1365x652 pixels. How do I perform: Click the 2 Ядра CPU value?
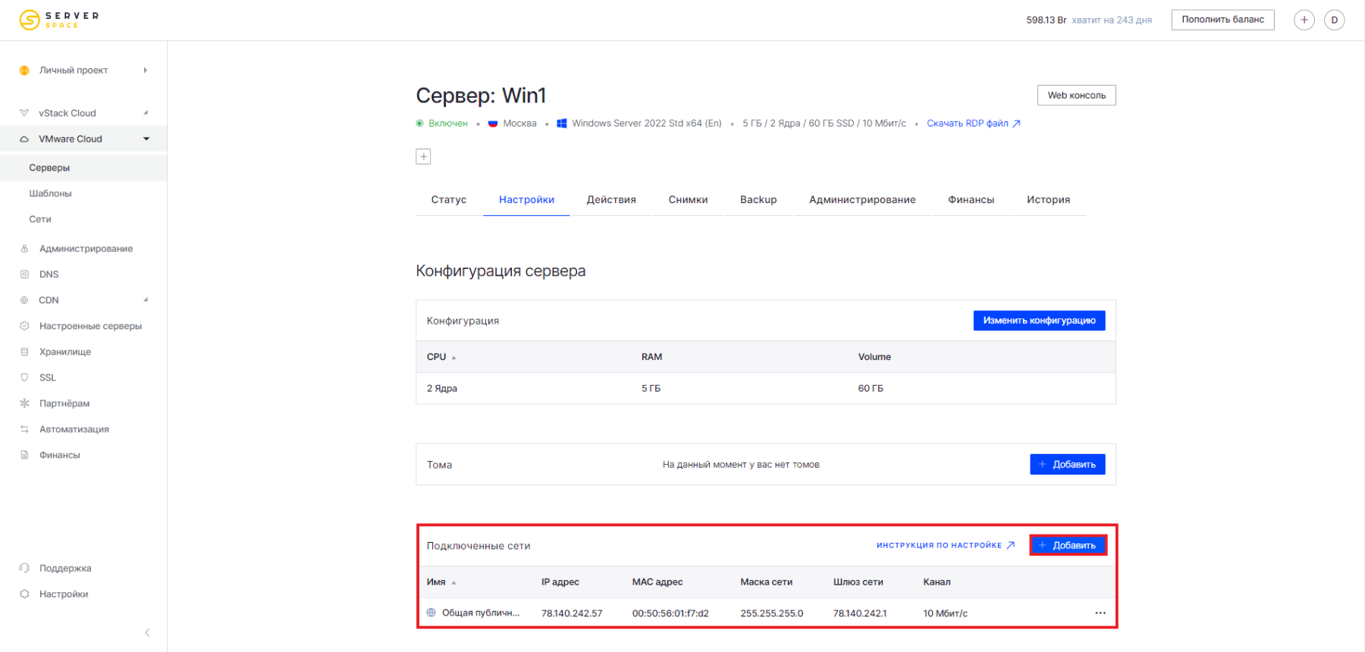(x=442, y=388)
